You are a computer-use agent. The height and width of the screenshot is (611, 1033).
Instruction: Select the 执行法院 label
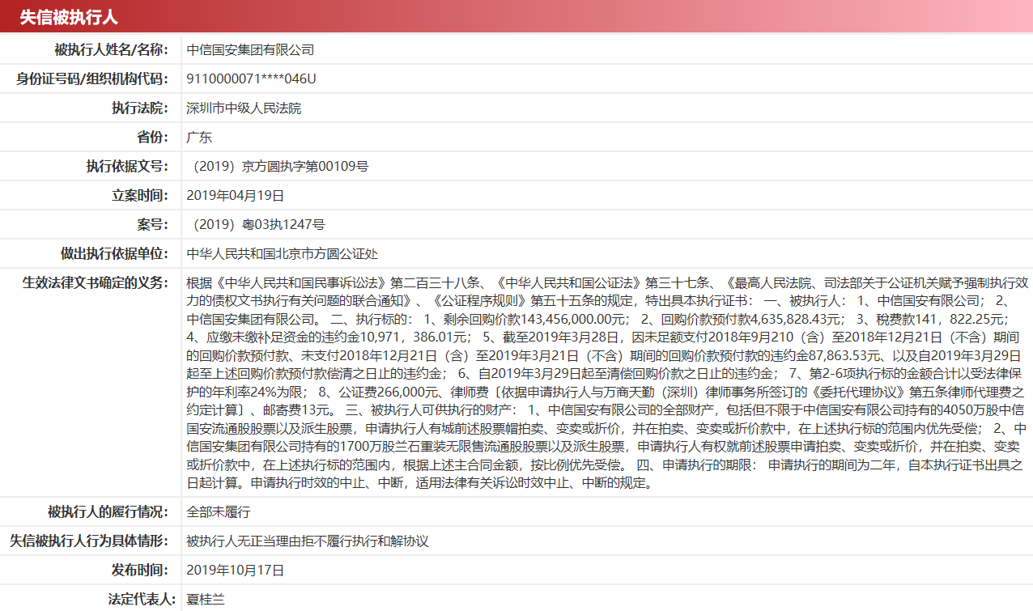click(x=140, y=108)
